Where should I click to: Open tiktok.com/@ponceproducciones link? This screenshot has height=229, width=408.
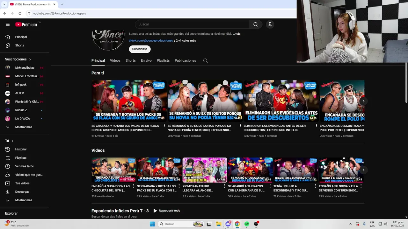tap(151, 41)
